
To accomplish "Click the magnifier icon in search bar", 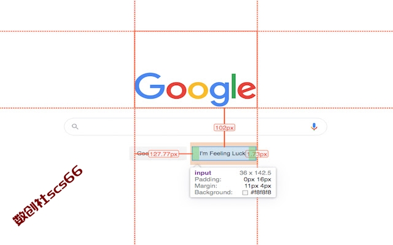I will click(x=75, y=127).
